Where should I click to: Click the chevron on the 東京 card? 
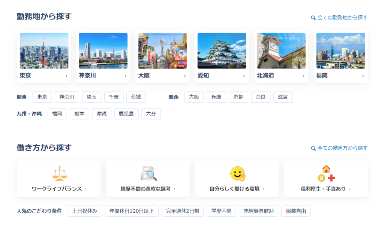pos(66,76)
